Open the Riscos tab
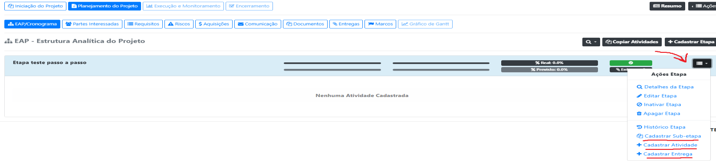 pos(179,24)
